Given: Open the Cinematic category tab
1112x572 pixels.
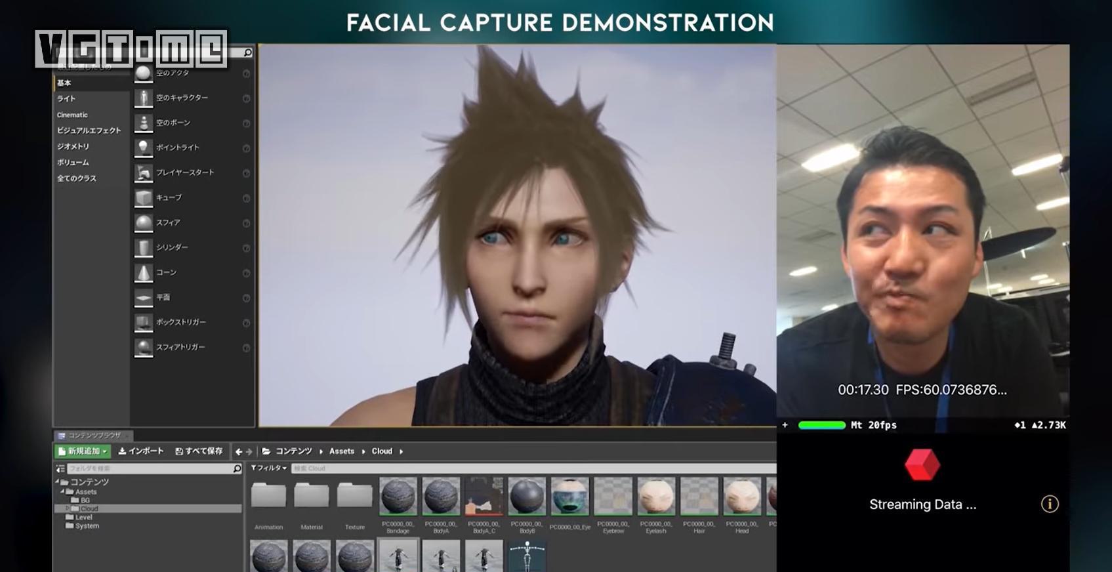Looking at the screenshot, I should coord(72,115).
